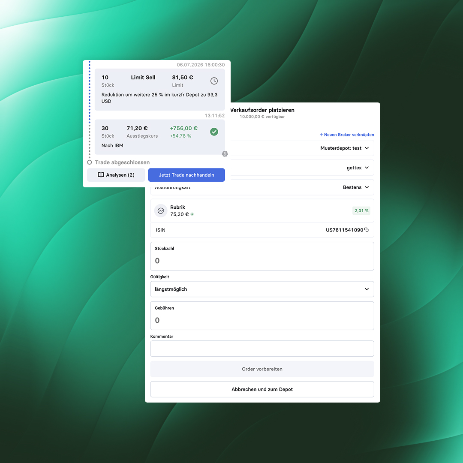Click the book icon in Analysen button
Image resolution: width=463 pixels, height=463 pixels.
tap(101, 175)
